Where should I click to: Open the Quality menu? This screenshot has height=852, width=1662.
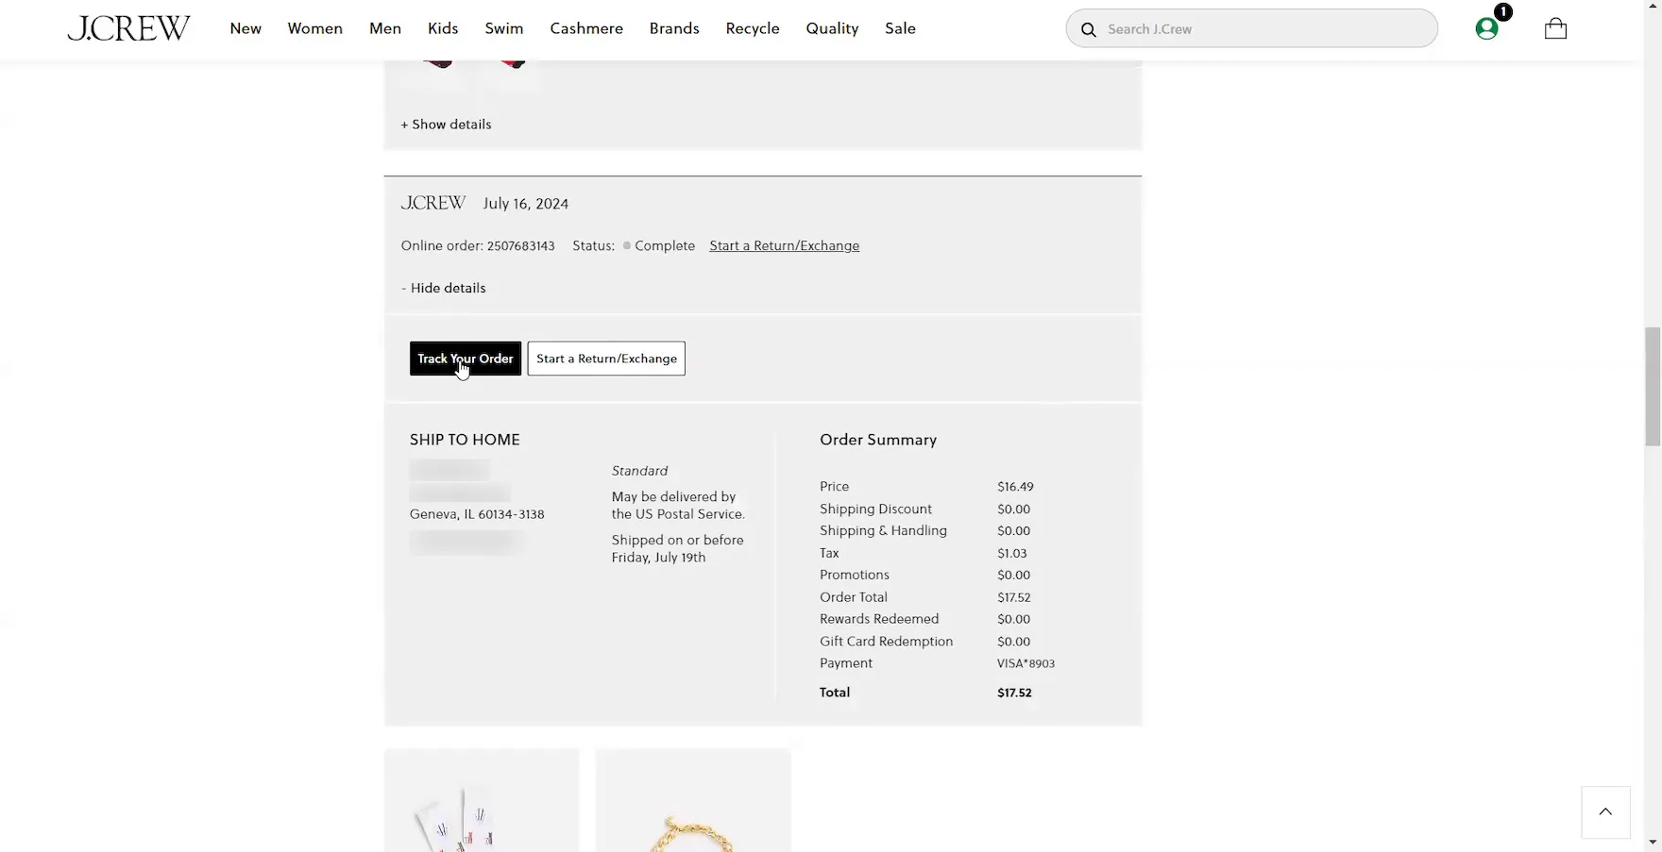(832, 28)
